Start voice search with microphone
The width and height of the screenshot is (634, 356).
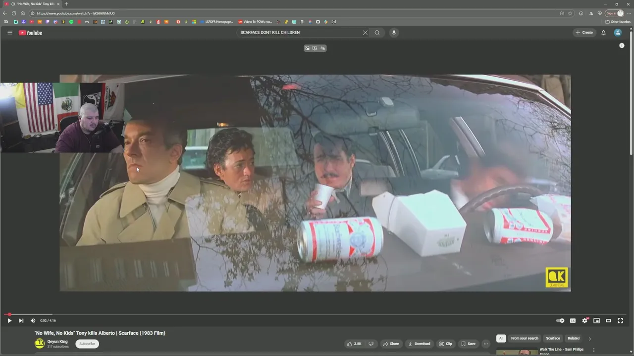394,33
